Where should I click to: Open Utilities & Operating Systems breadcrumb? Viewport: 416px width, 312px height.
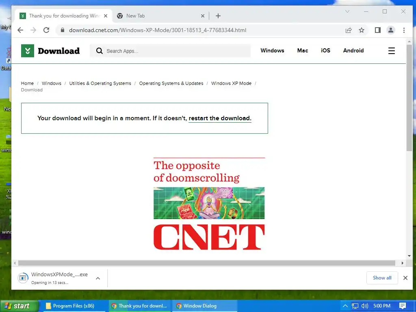100,83
